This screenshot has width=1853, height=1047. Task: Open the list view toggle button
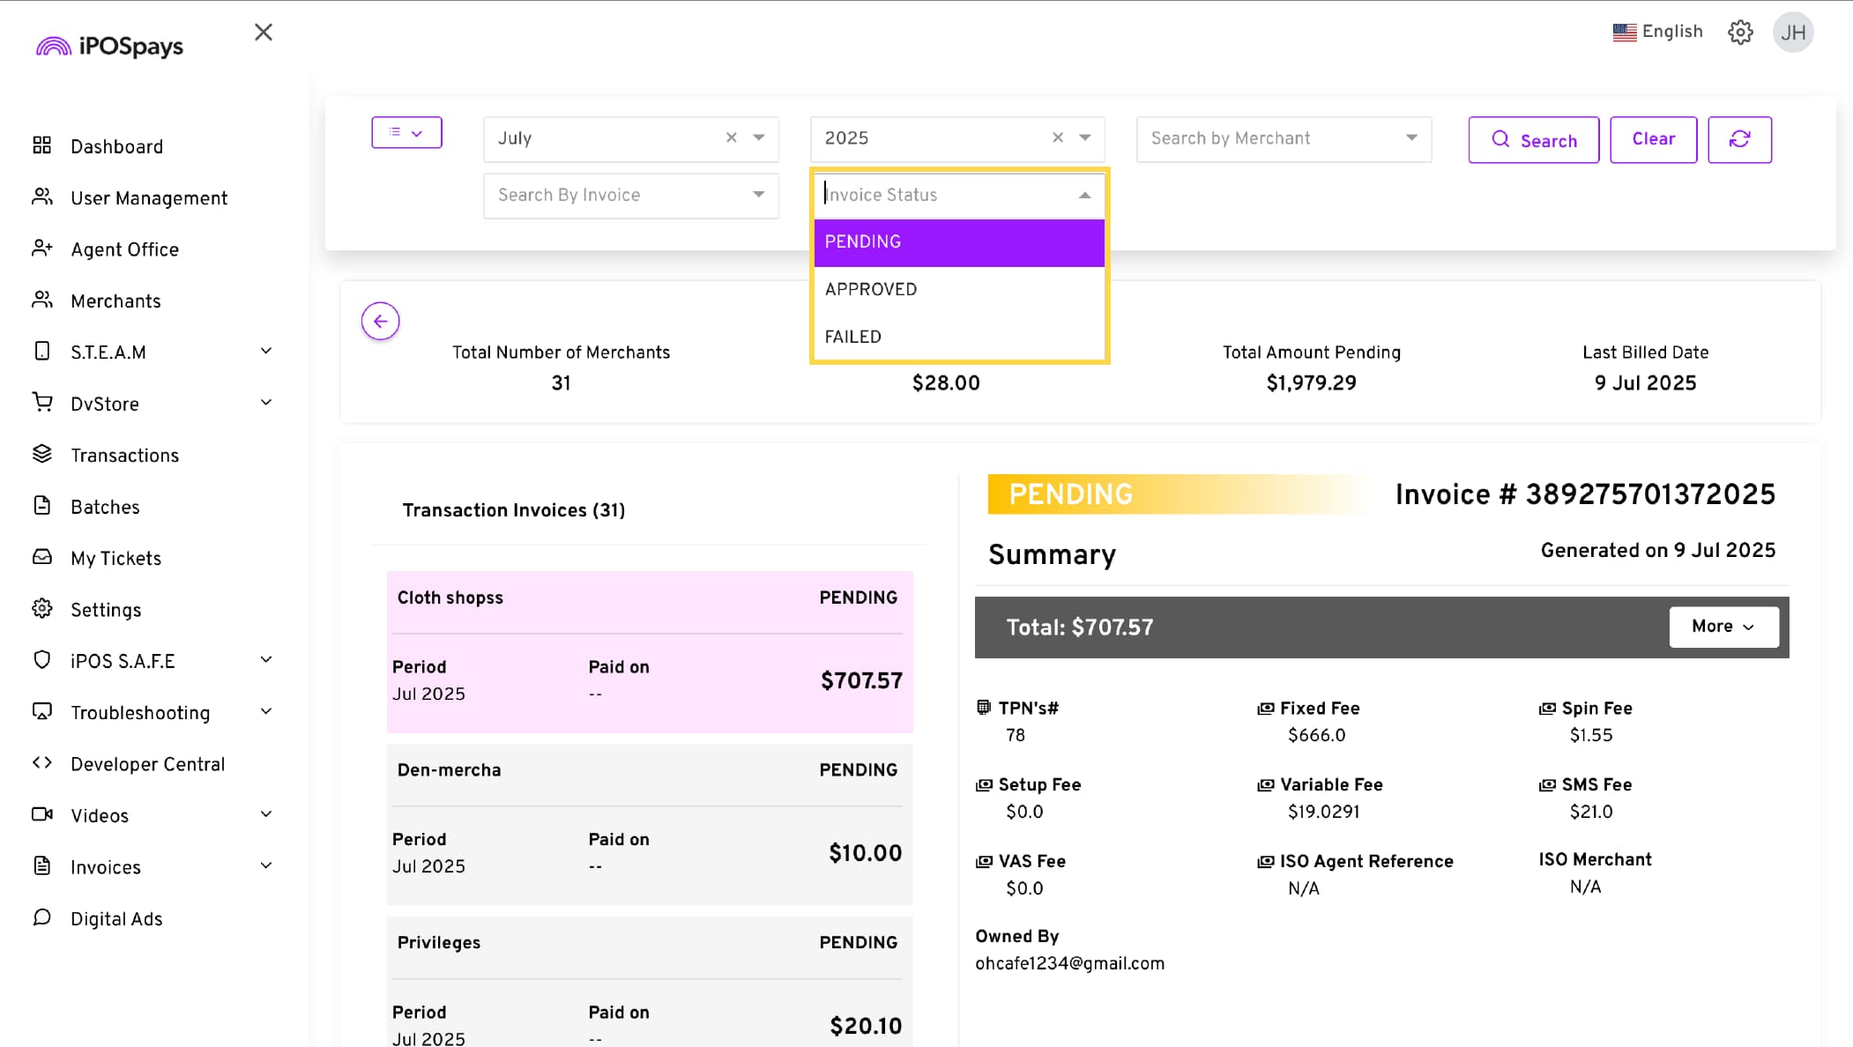[406, 133]
